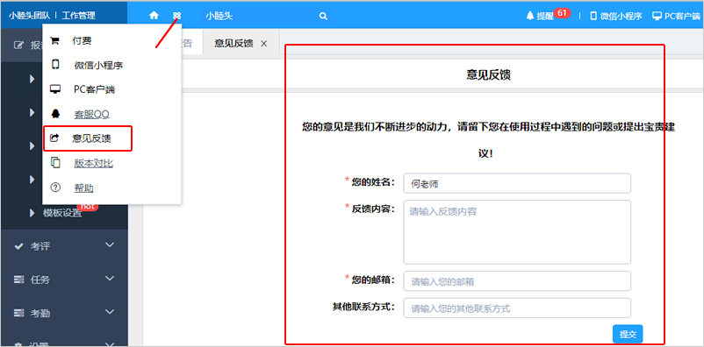Click the 其他联系方式 input field
The height and width of the screenshot is (347, 704).
517,308
